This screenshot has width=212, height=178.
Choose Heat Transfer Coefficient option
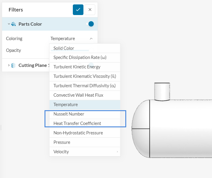pyautogui.click(x=77, y=123)
